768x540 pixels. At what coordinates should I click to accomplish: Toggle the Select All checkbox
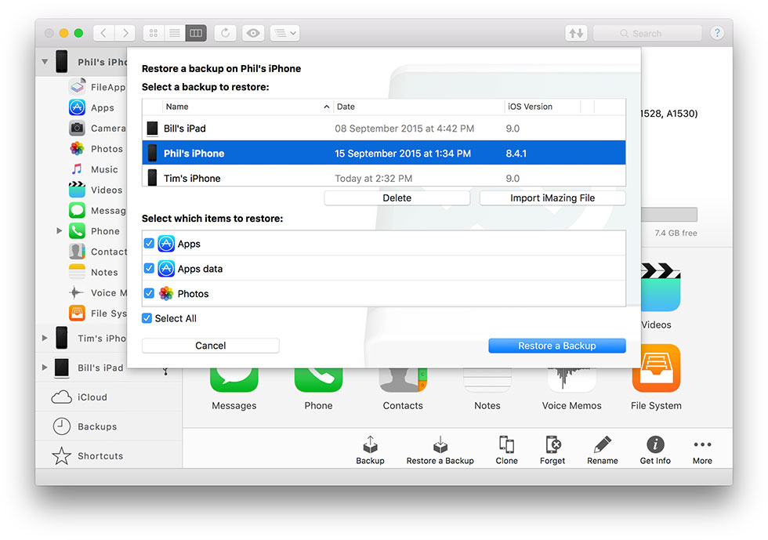coord(147,318)
